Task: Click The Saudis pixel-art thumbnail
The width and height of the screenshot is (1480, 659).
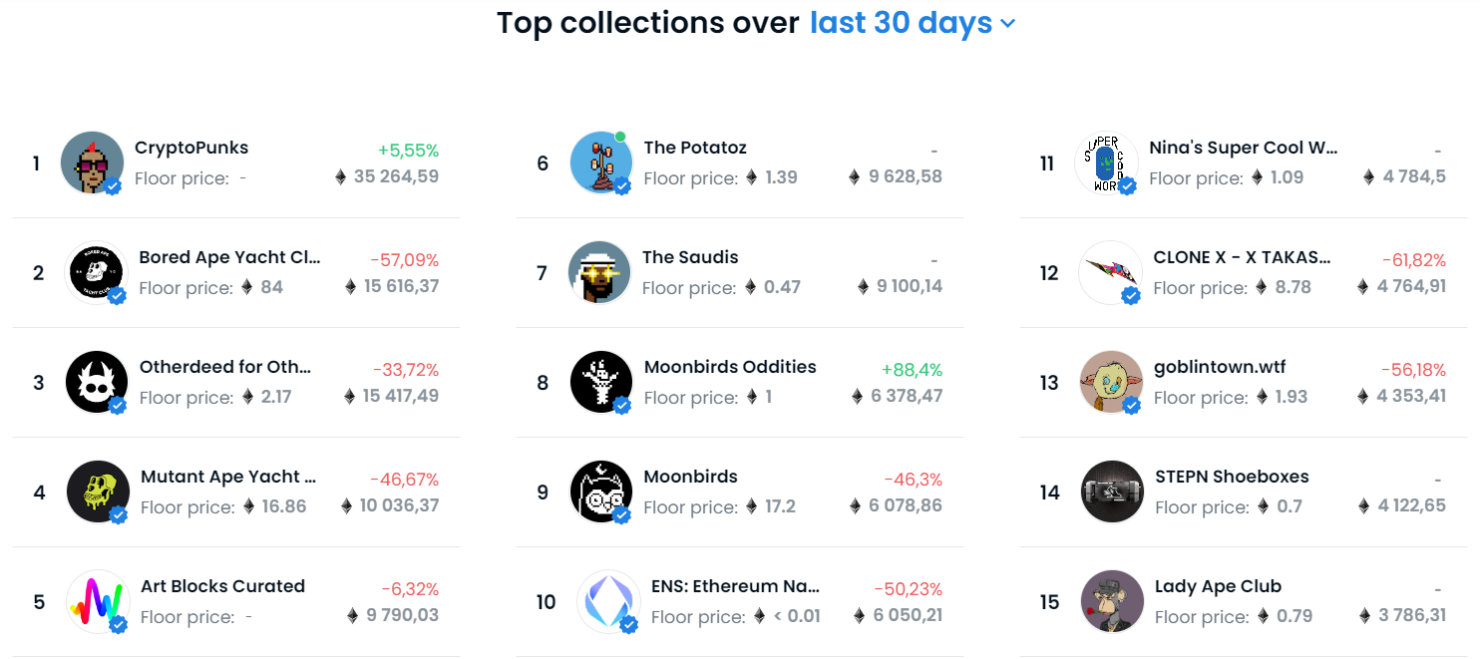Action: (599, 272)
